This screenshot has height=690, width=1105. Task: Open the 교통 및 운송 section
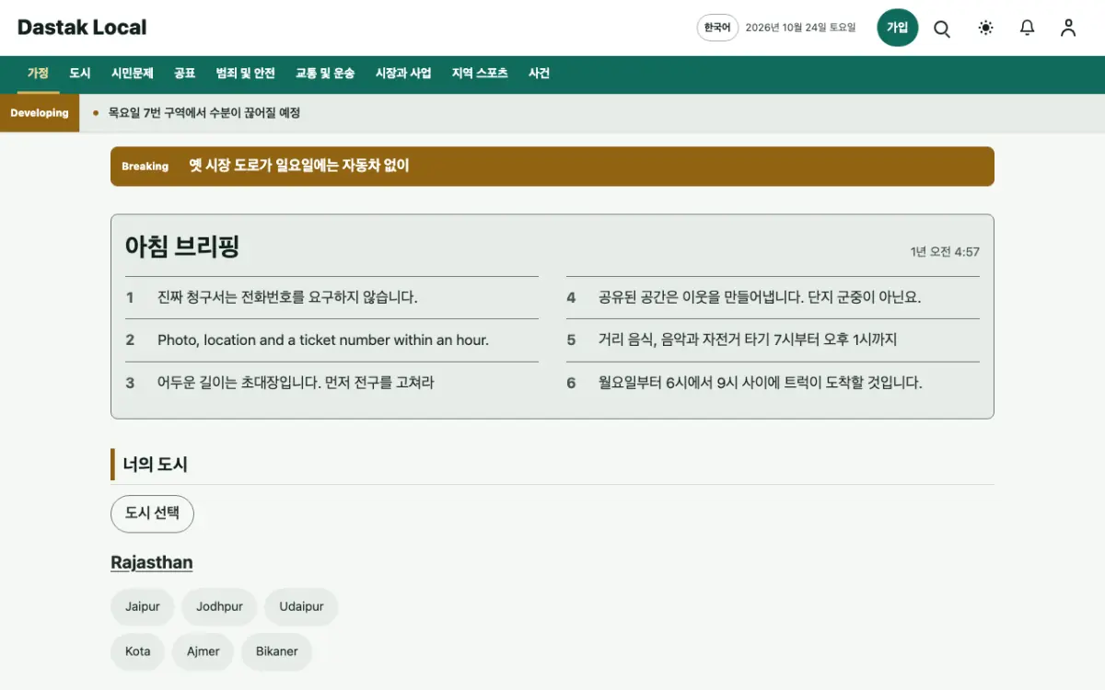[x=325, y=74]
